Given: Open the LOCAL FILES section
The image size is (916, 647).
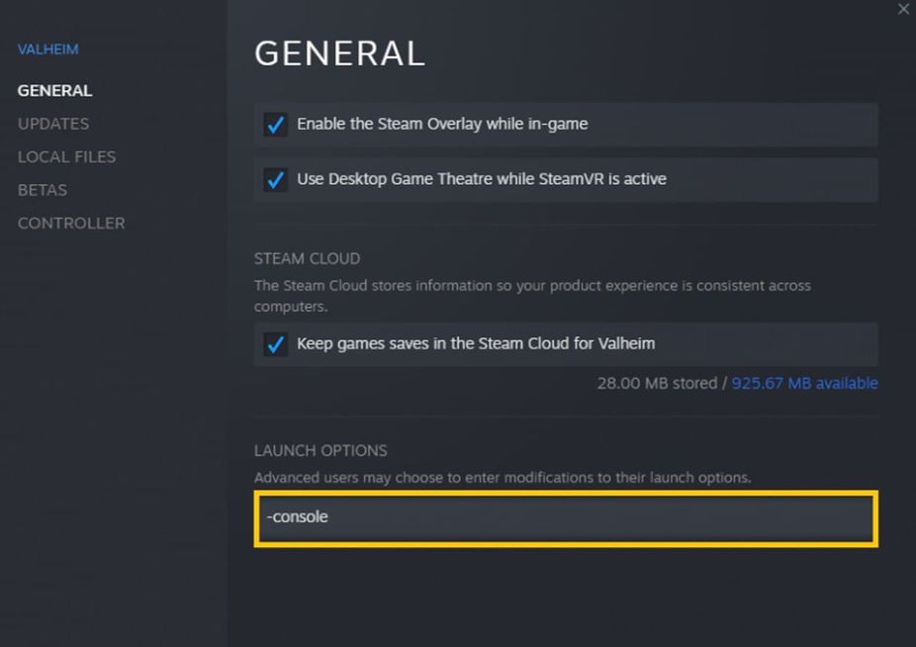Looking at the screenshot, I should (66, 156).
